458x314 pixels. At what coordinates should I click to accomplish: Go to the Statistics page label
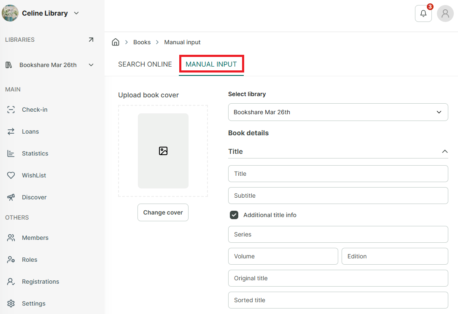point(35,153)
